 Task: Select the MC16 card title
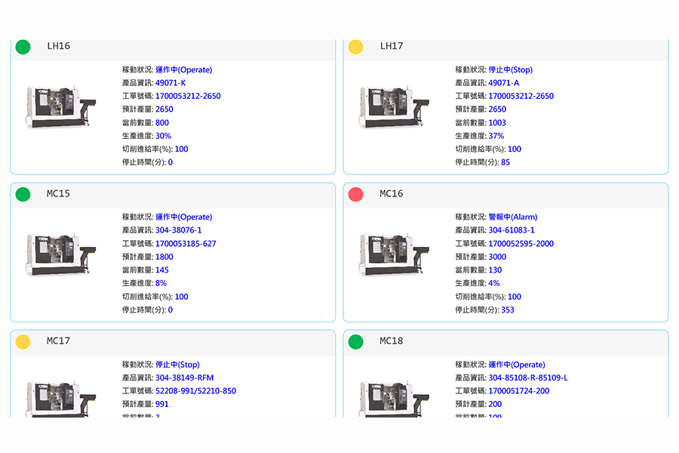point(392,194)
